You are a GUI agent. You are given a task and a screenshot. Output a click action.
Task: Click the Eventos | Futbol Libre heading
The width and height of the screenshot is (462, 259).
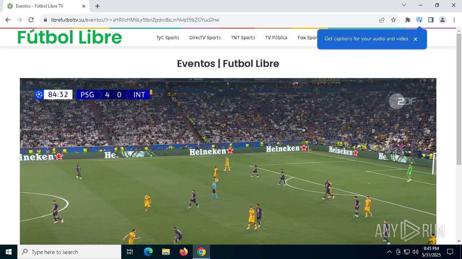pos(228,64)
